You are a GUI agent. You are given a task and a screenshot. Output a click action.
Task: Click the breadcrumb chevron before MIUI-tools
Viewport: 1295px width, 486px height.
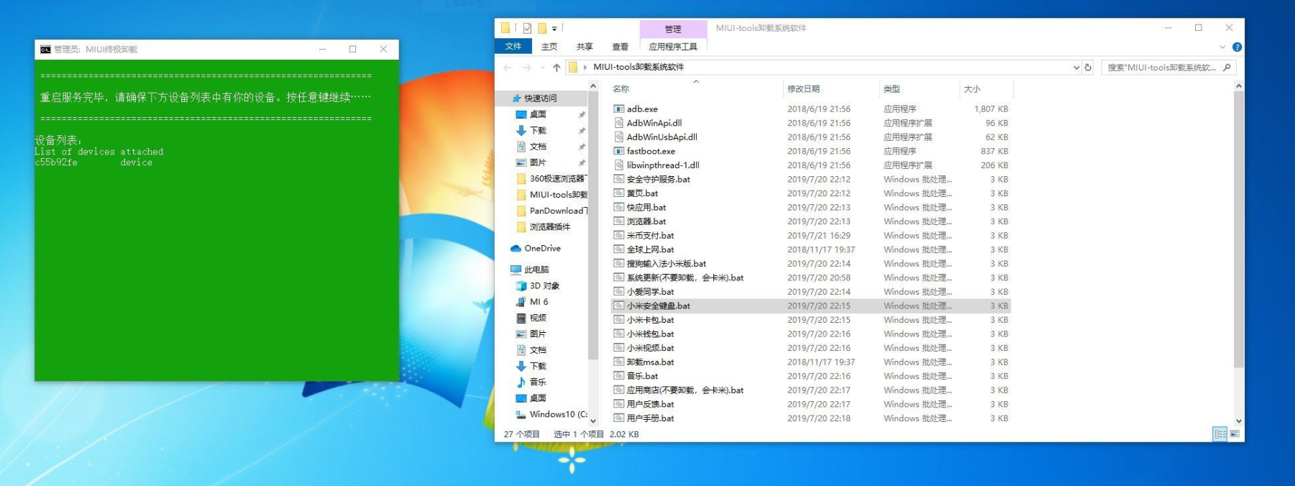coord(585,68)
